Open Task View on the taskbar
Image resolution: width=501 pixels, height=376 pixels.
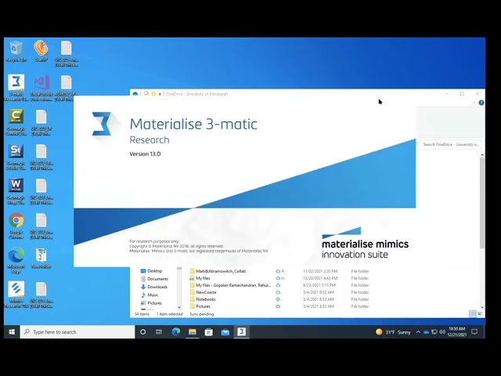(x=159, y=332)
